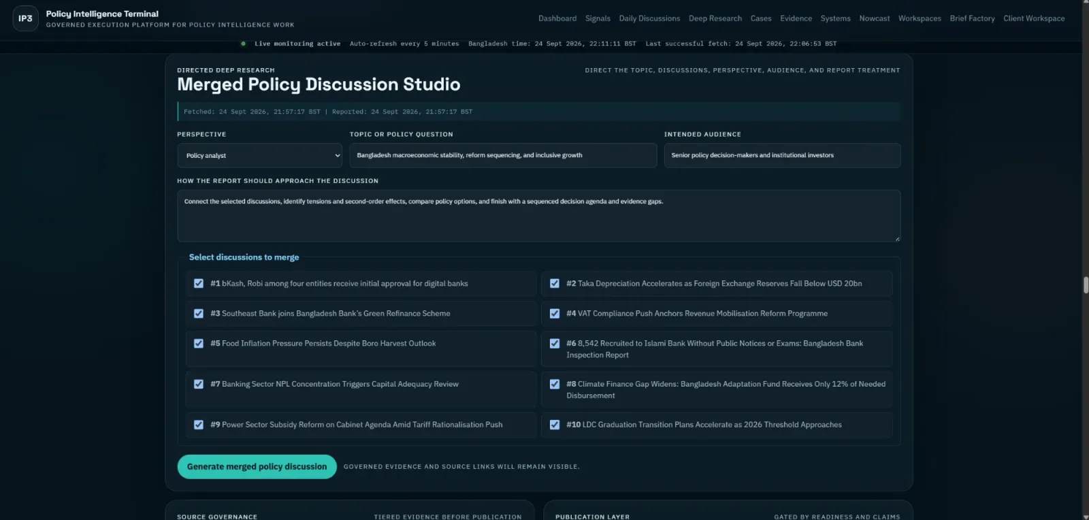Click the Select discussions to merge label
Image resolution: width=1089 pixels, height=520 pixels.
point(244,257)
